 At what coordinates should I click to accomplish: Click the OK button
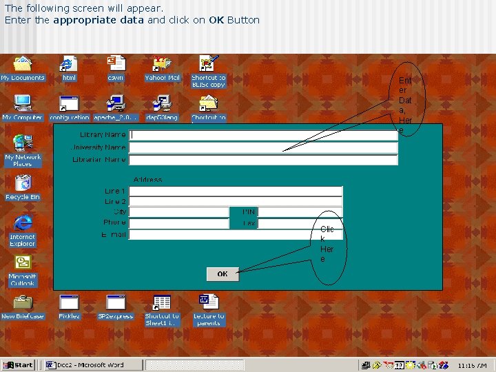click(223, 274)
